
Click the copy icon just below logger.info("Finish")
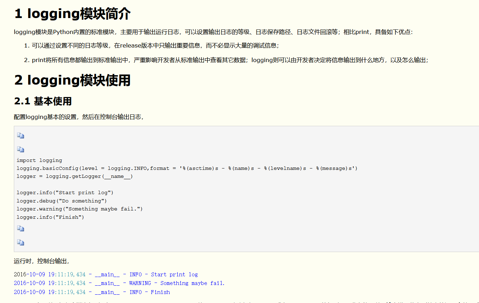(20, 228)
